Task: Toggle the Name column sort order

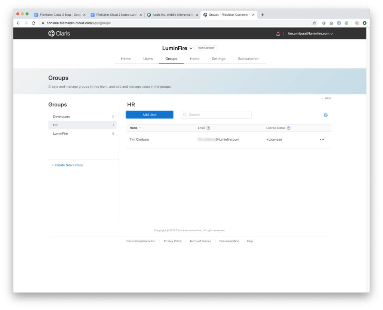Action: 135,128
